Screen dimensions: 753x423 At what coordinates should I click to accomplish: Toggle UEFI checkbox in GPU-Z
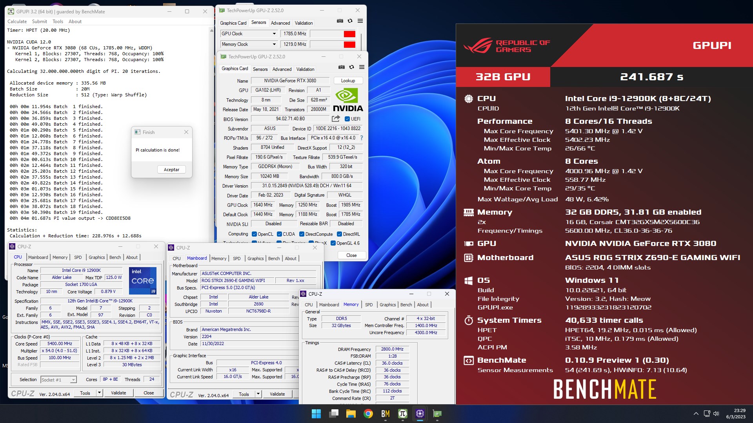click(x=347, y=119)
